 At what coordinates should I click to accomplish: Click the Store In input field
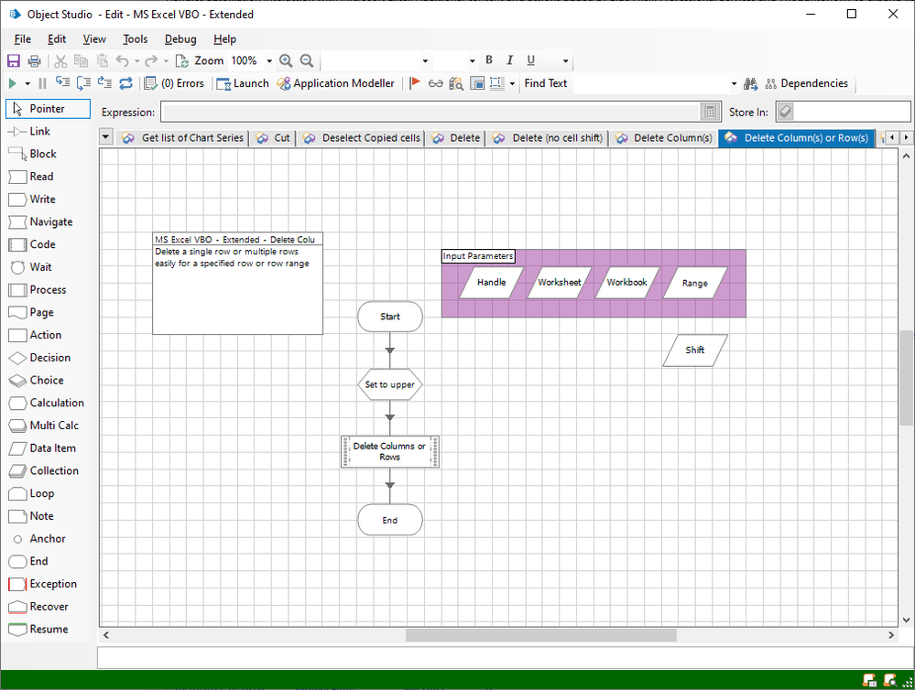(x=852, y=112)
